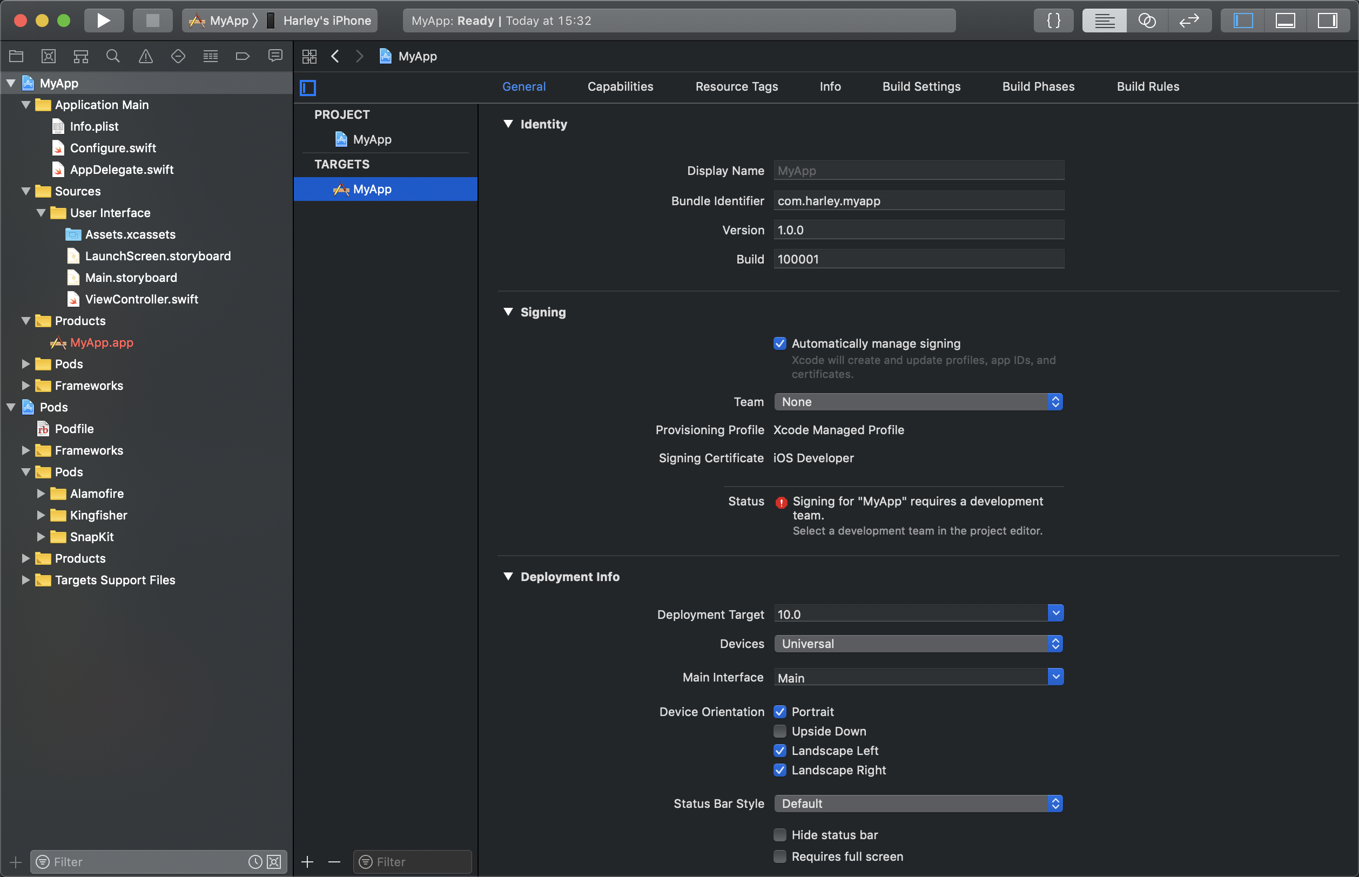Open the Find navigator magnifier icon
The width and height of the screenshot is (1359, 877).
click(113, 56)
